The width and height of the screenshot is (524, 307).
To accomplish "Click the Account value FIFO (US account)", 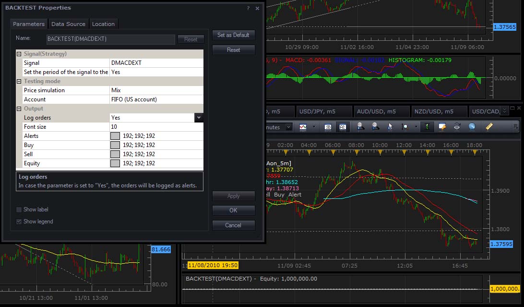I will tap(156, 99).
